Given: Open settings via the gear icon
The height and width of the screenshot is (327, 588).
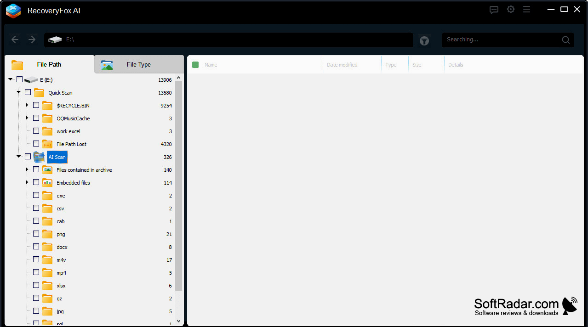Looking at the screenshot, I should 511,10.
